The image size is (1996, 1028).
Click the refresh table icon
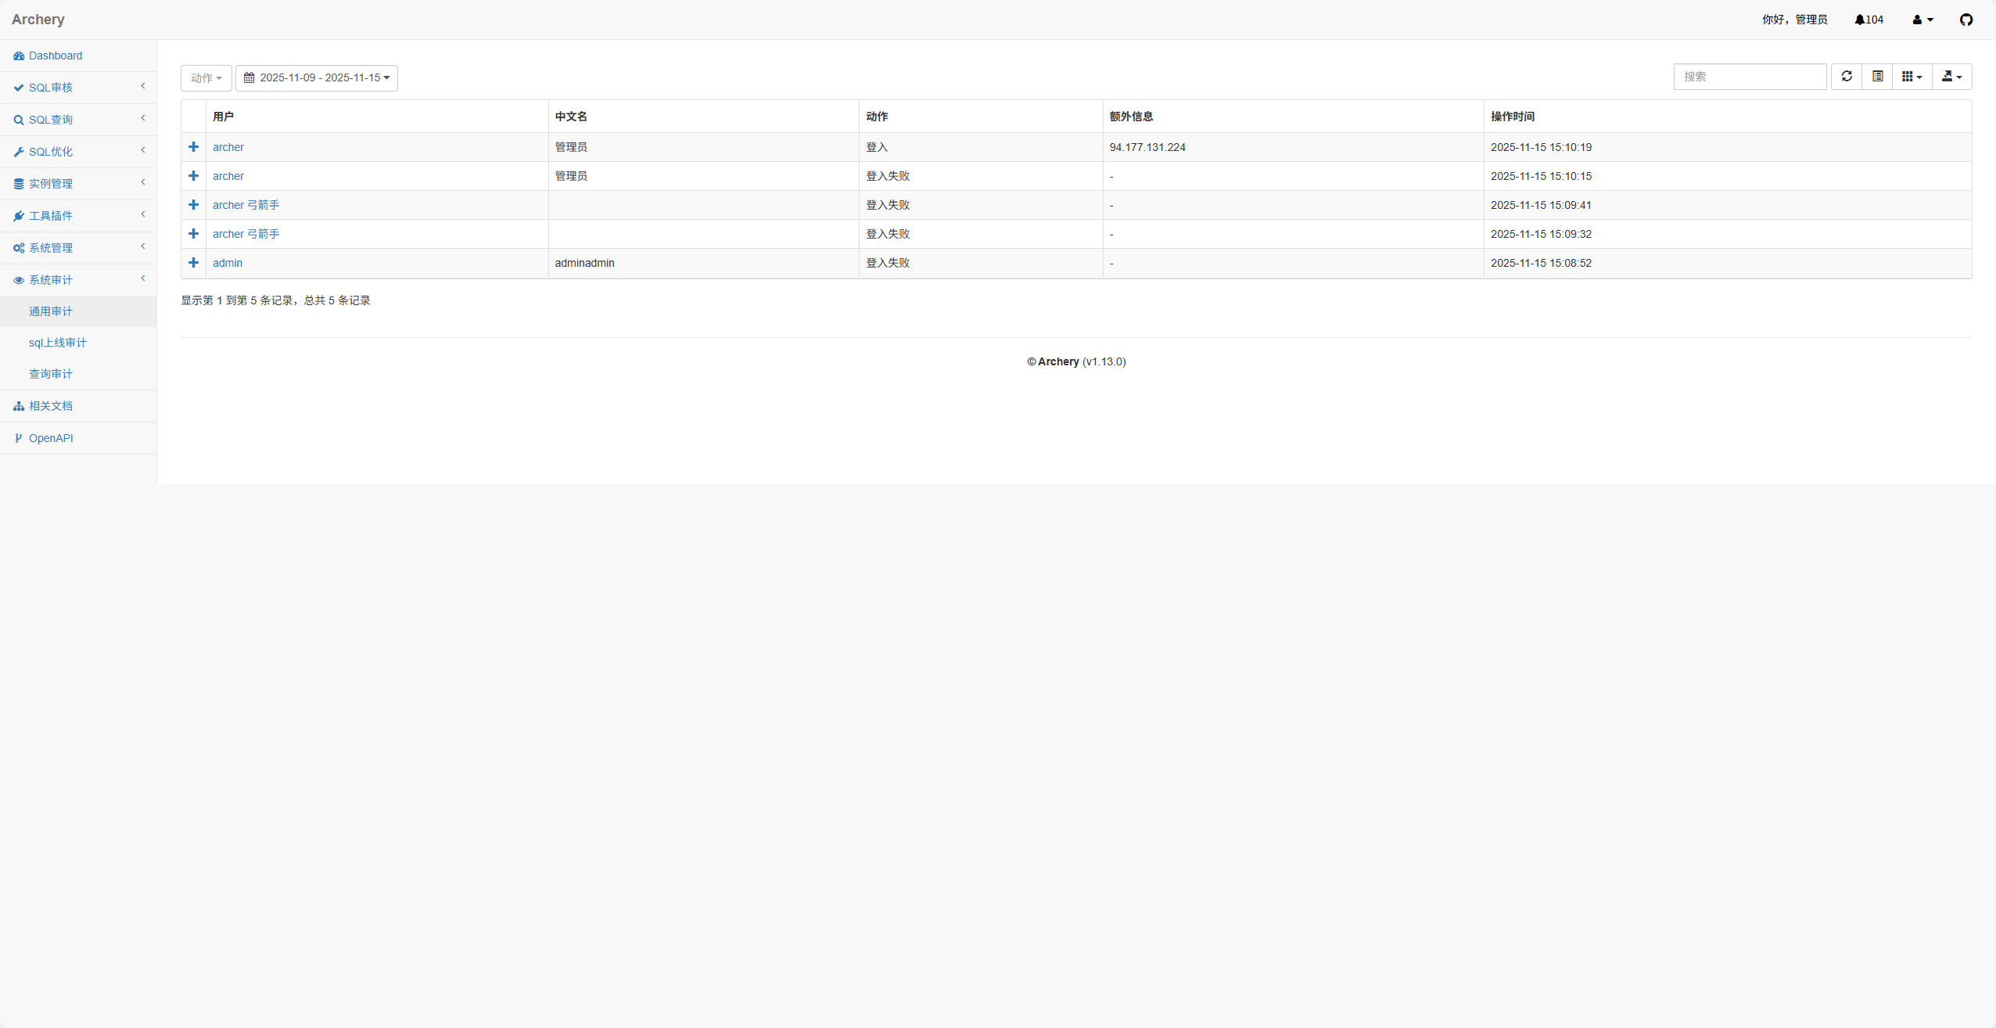point(1847,77)
